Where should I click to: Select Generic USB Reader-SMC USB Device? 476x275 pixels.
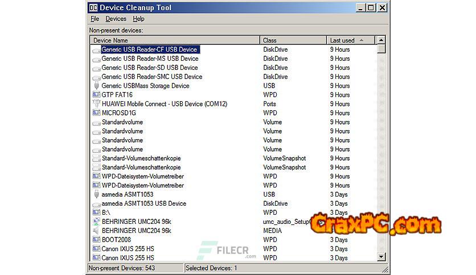(152, 77)
